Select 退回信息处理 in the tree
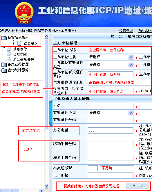The width and height of the screenshot is (152, 192). pos(23,59)
